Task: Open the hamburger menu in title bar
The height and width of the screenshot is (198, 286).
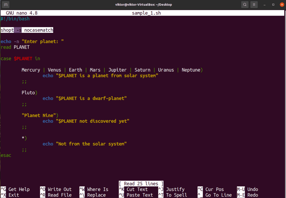Action: point(254,5)
